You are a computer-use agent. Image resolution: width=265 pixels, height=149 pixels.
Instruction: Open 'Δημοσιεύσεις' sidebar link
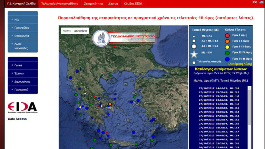23,82
